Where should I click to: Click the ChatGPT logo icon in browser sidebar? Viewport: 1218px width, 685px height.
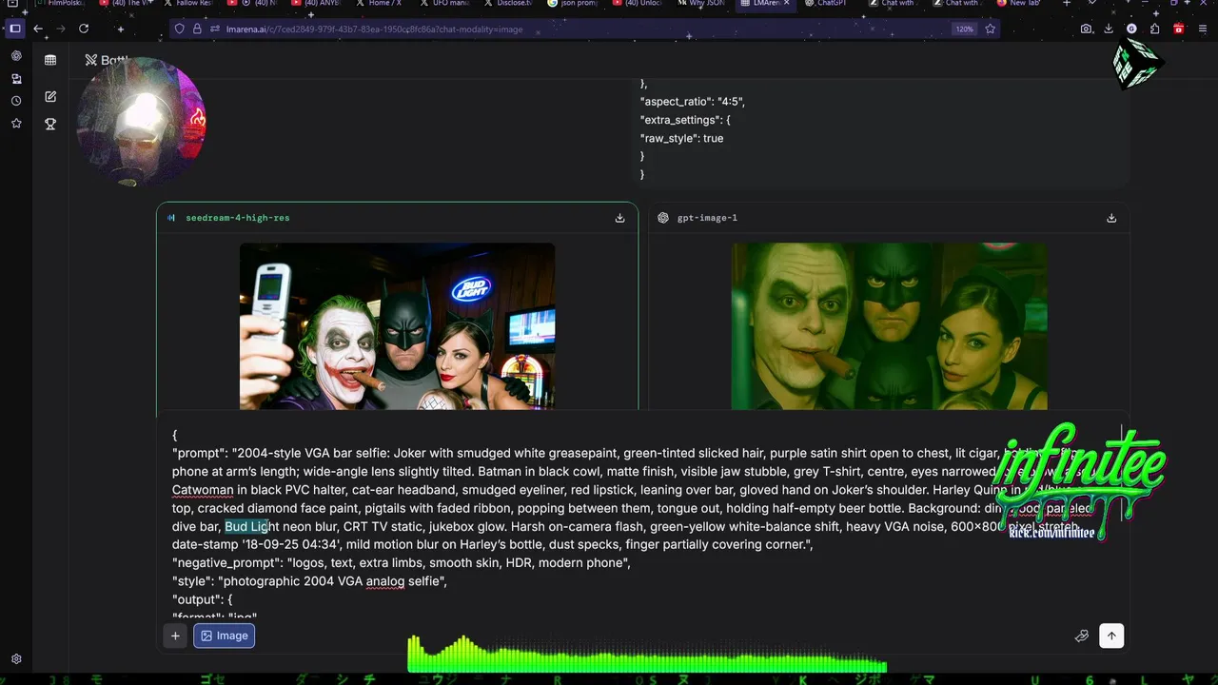(16, 56)
